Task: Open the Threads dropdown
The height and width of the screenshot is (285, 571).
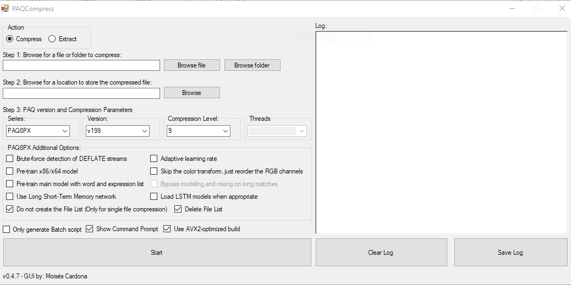Action: click(x=277, y=131)
